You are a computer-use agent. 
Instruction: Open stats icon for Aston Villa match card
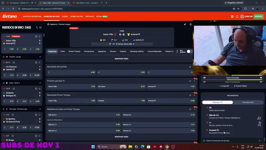click(36, 36)
